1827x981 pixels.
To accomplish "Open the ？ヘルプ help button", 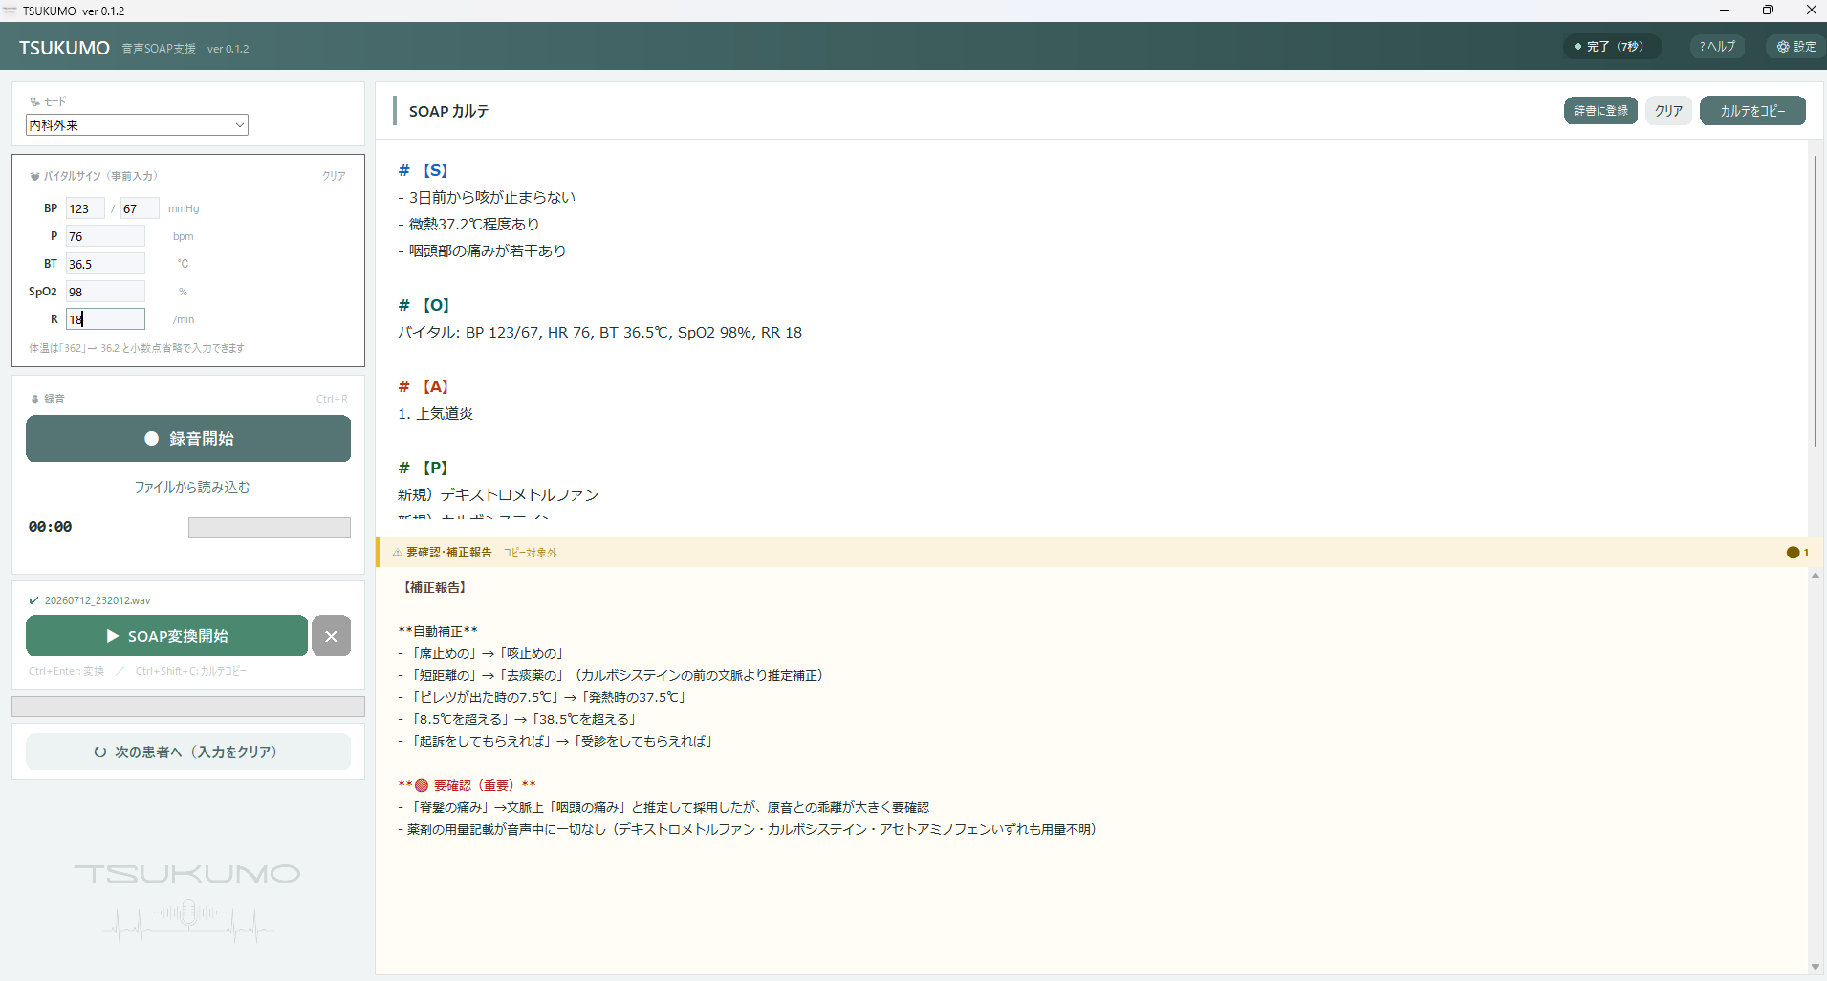I will (x=1717, y=46).
